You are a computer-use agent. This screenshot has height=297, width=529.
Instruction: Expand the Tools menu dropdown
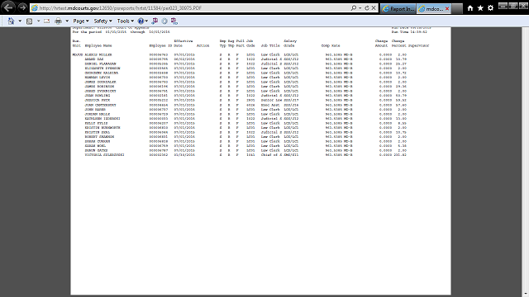tap(126, 21)
